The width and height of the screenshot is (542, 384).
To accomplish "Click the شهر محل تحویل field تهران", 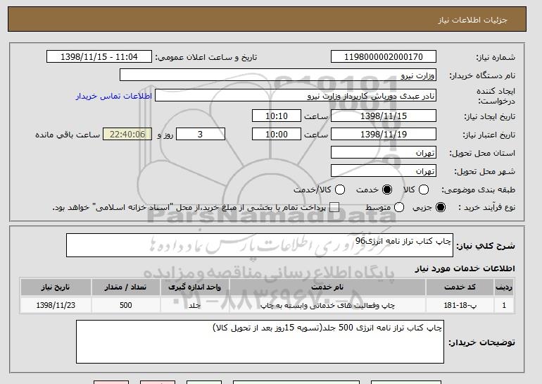I will [x=384, y=171].
